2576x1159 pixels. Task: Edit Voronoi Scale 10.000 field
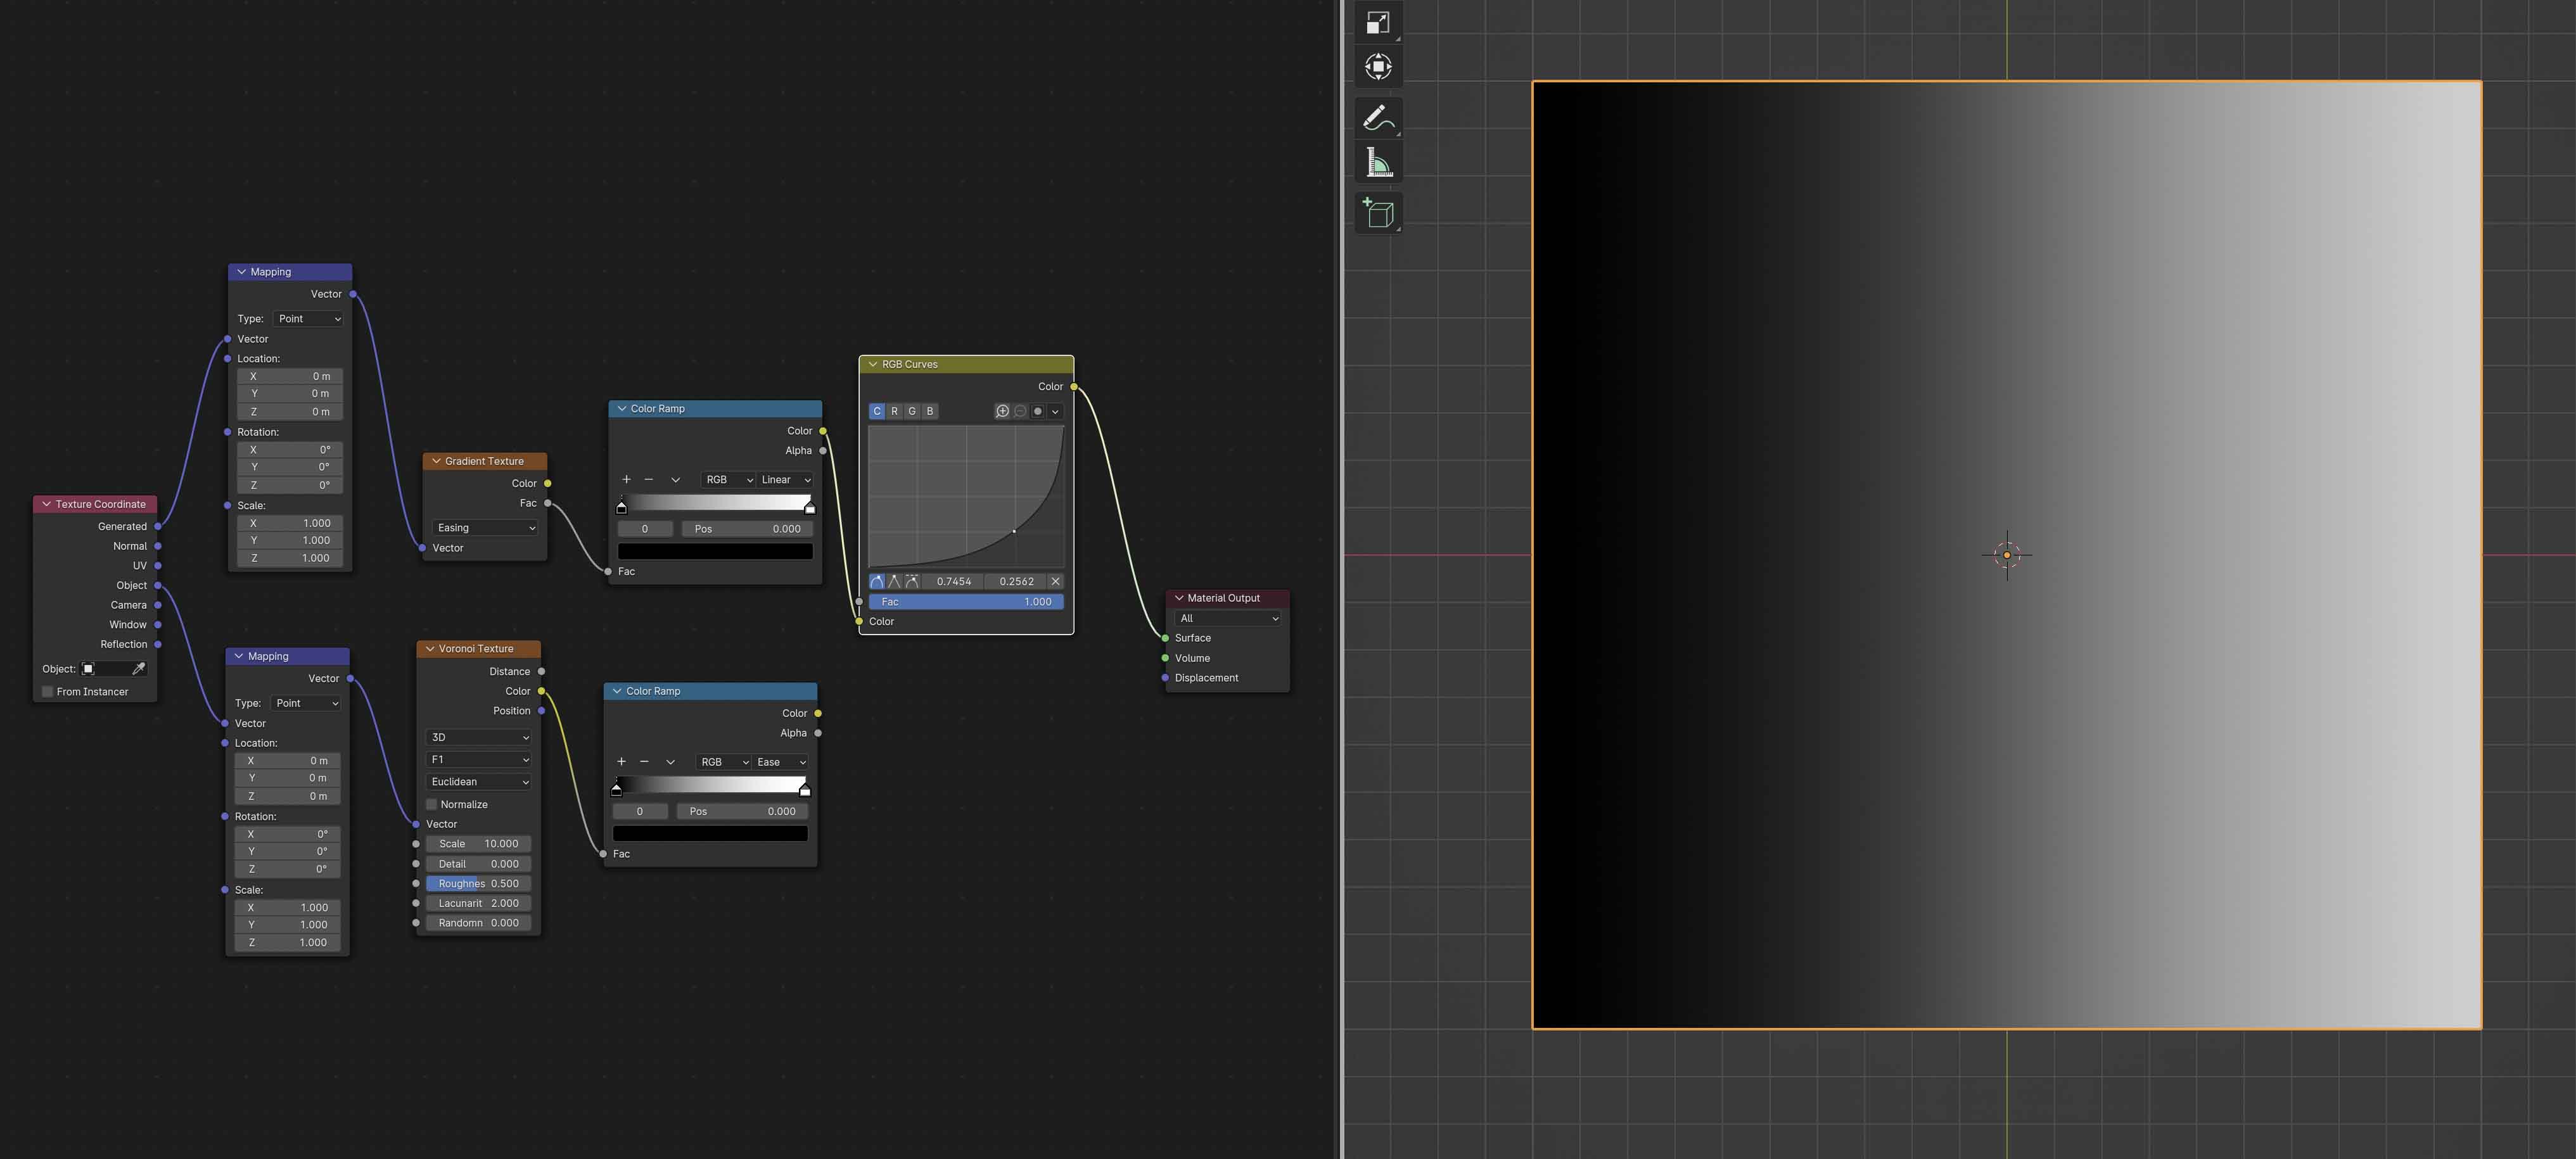tap(479, 844)
